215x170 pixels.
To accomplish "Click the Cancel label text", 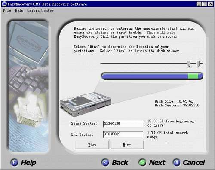I will tap(194, 162).
